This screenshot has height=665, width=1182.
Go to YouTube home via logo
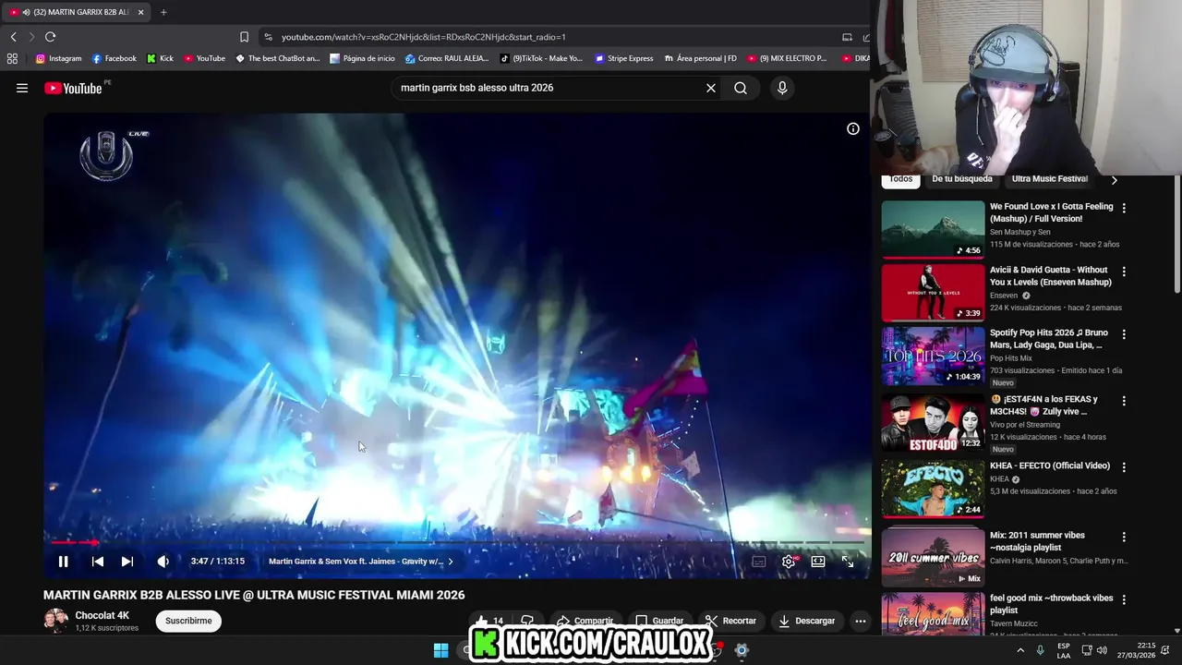[x=73, y=88]
